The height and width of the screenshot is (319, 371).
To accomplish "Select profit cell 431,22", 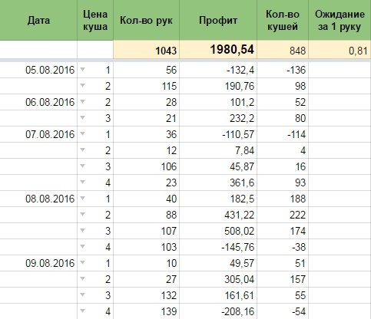I will pyautogui.click(x=218, y=215).
